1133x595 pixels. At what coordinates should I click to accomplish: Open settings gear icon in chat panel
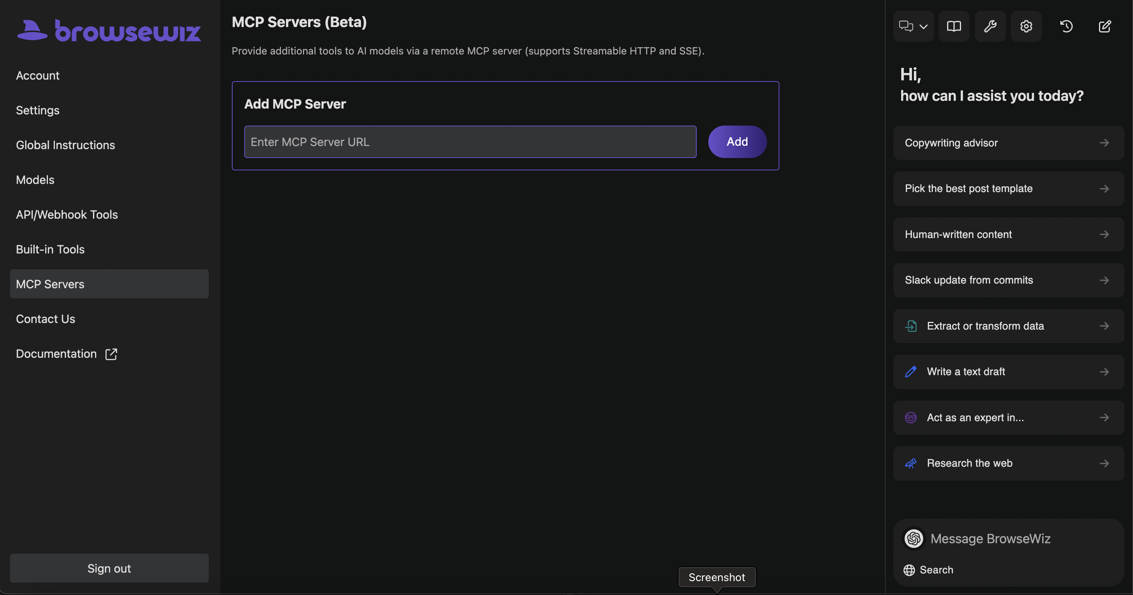pyautogui.click(x=1026, y=26)
